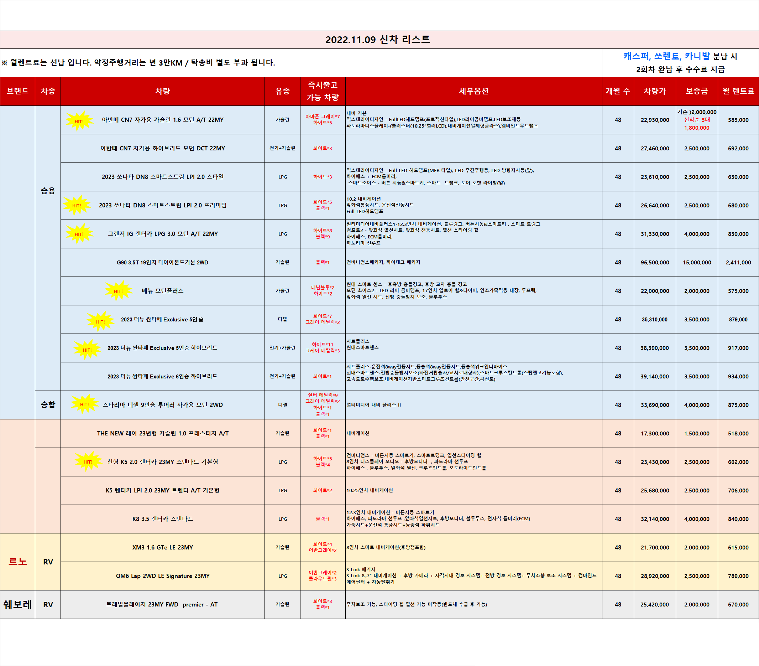Click the 그랜저 IG monthly rent '830,000'
This screenshot has height=666, width=759.
pos(738,234)
